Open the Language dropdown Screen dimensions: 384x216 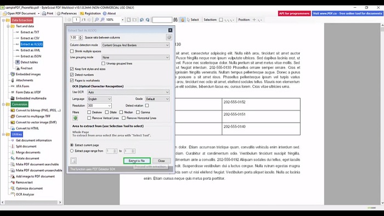99,99
